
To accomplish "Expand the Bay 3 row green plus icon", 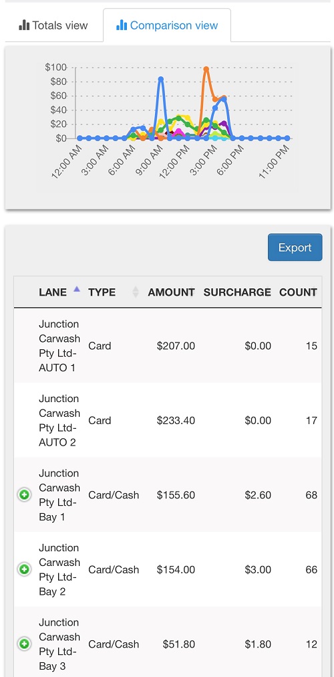I will (25, 644).
